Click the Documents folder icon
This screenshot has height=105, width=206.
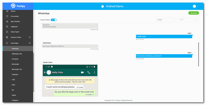7,16
